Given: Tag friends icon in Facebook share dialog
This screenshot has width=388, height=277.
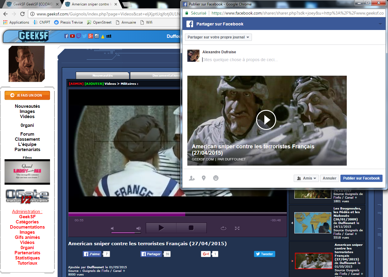Looking at the screenshot, I should point(192,178).
